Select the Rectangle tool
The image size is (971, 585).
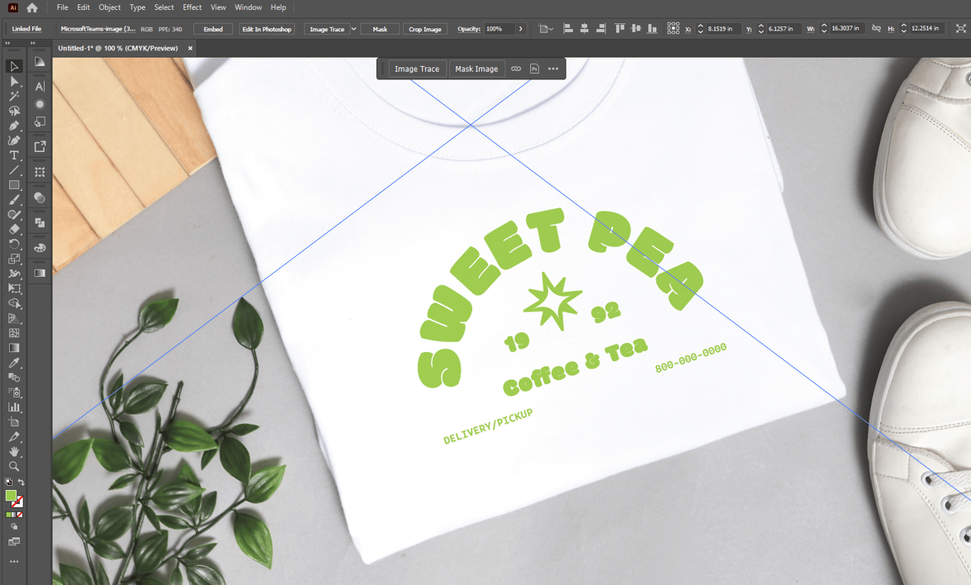(14, 184)
